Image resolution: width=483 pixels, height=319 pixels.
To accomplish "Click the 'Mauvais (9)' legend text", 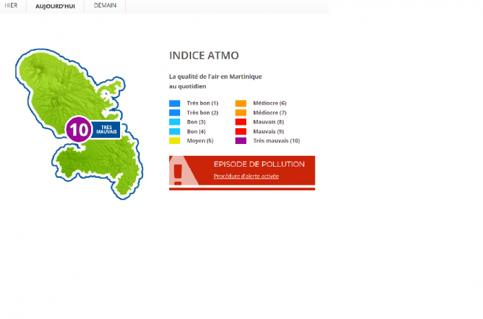I will (268, 132).
